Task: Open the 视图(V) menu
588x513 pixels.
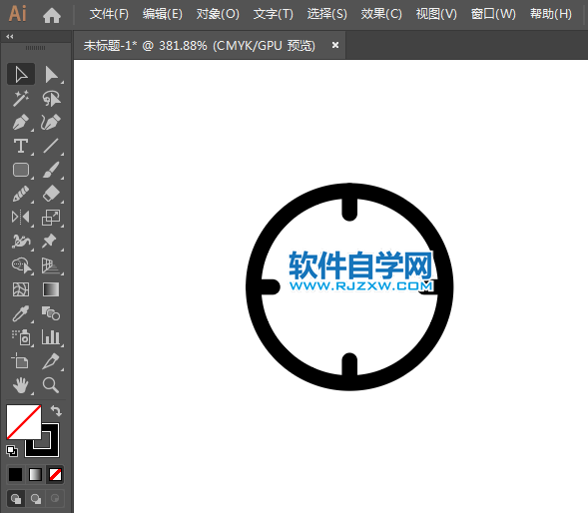Action: coord(436,14)
